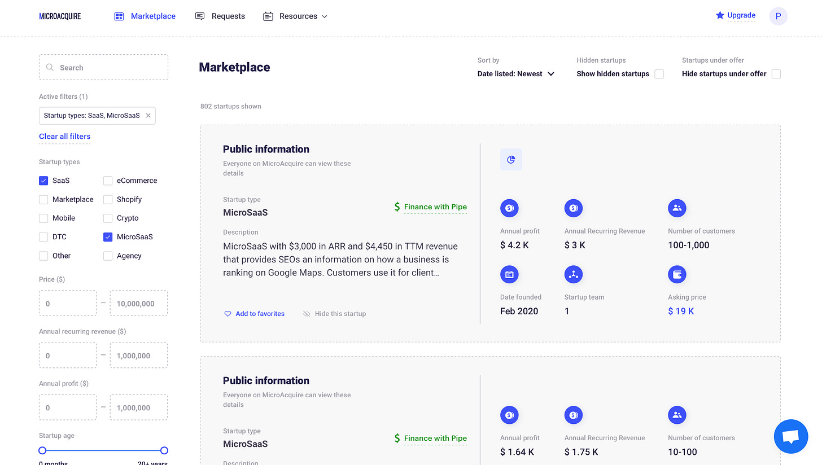Click Number of customers icon of second listing
Image resolution: width=822 pixels, height=465 pixels.
(677, 415)
